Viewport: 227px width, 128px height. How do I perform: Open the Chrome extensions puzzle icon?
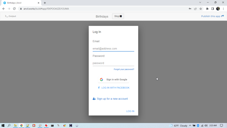(207, 9)
